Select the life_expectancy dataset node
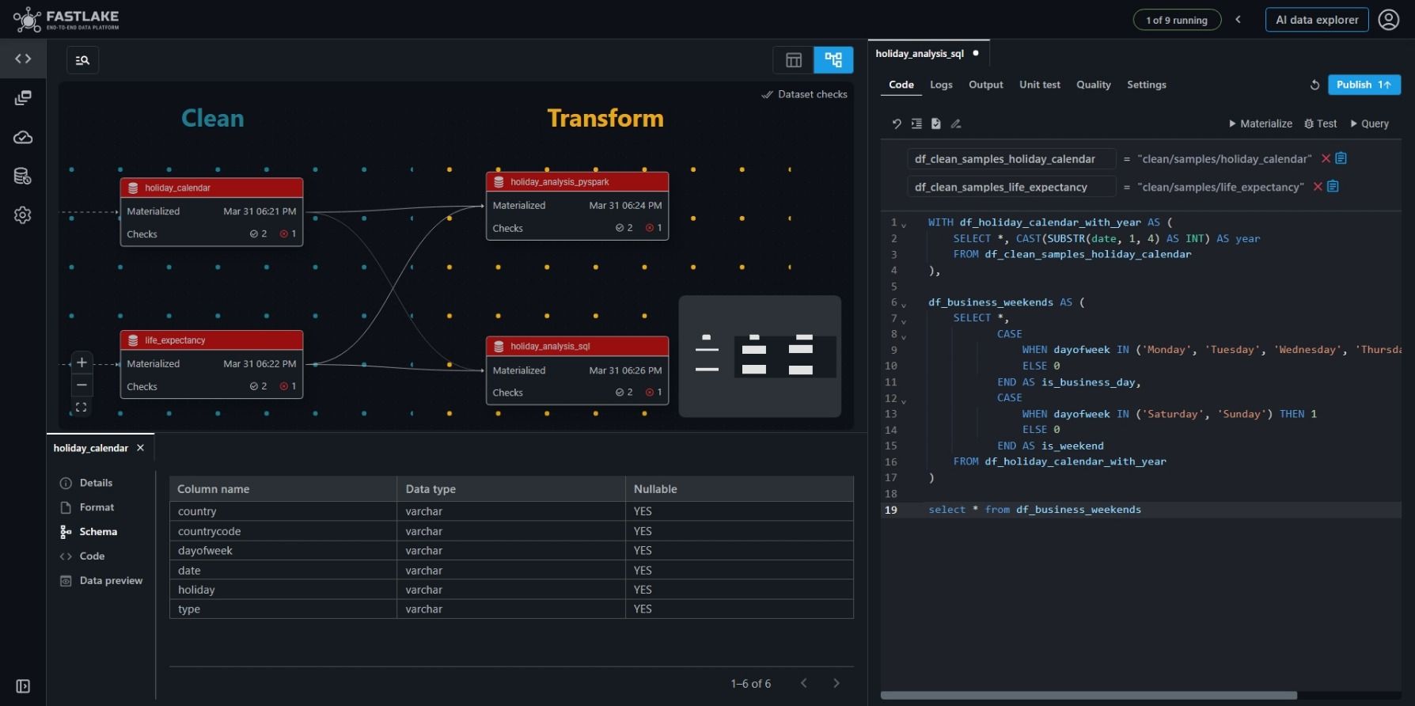 (x=211, y=364)
